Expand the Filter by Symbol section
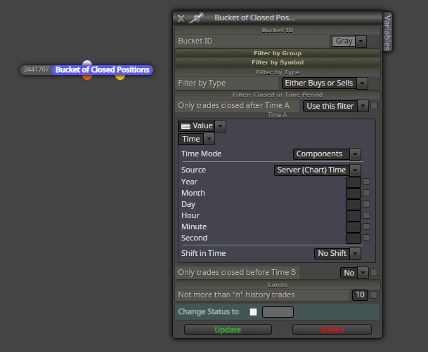The width and height of the screenshot is (428, 352). click(278, 62)
